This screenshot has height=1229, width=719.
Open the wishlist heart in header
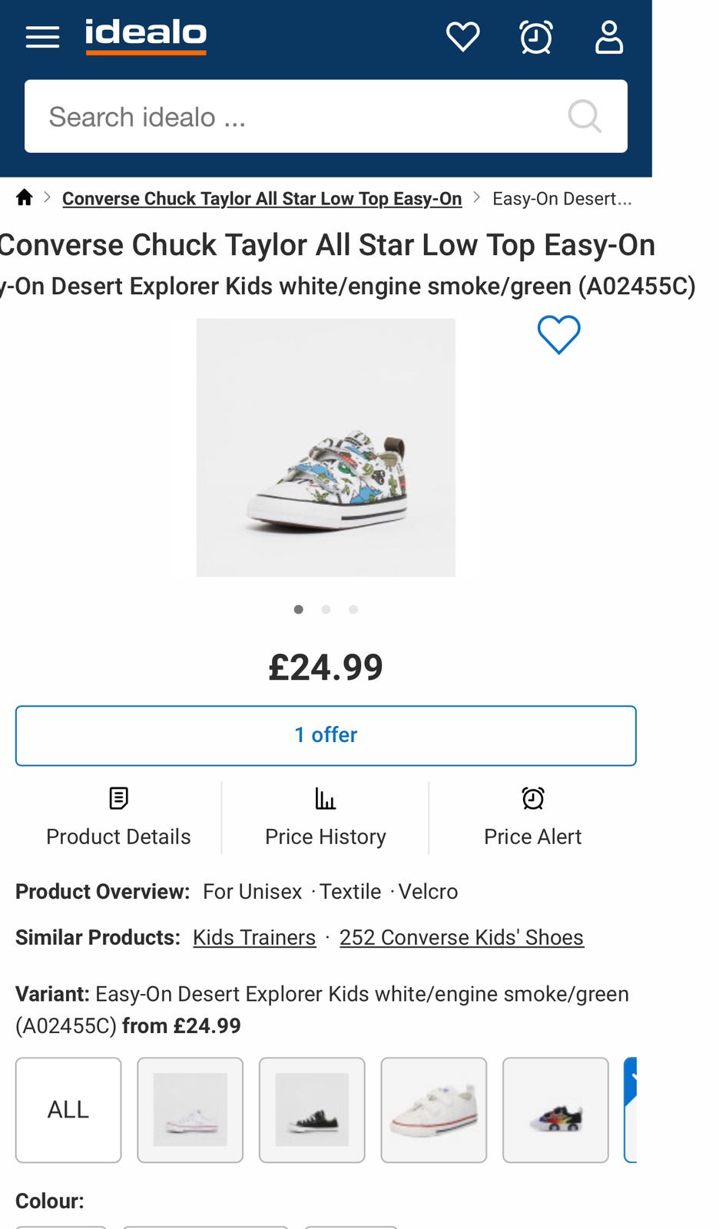pos(462,37)
